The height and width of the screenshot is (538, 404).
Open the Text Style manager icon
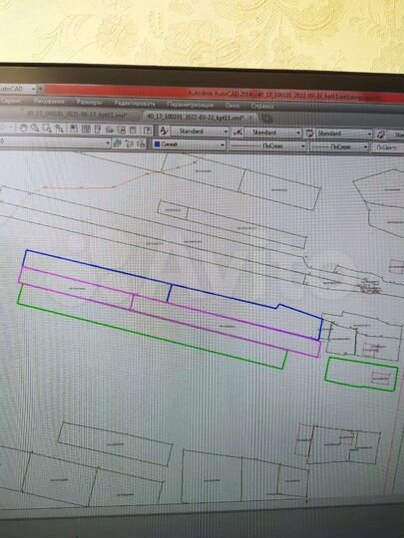point(164,131)
